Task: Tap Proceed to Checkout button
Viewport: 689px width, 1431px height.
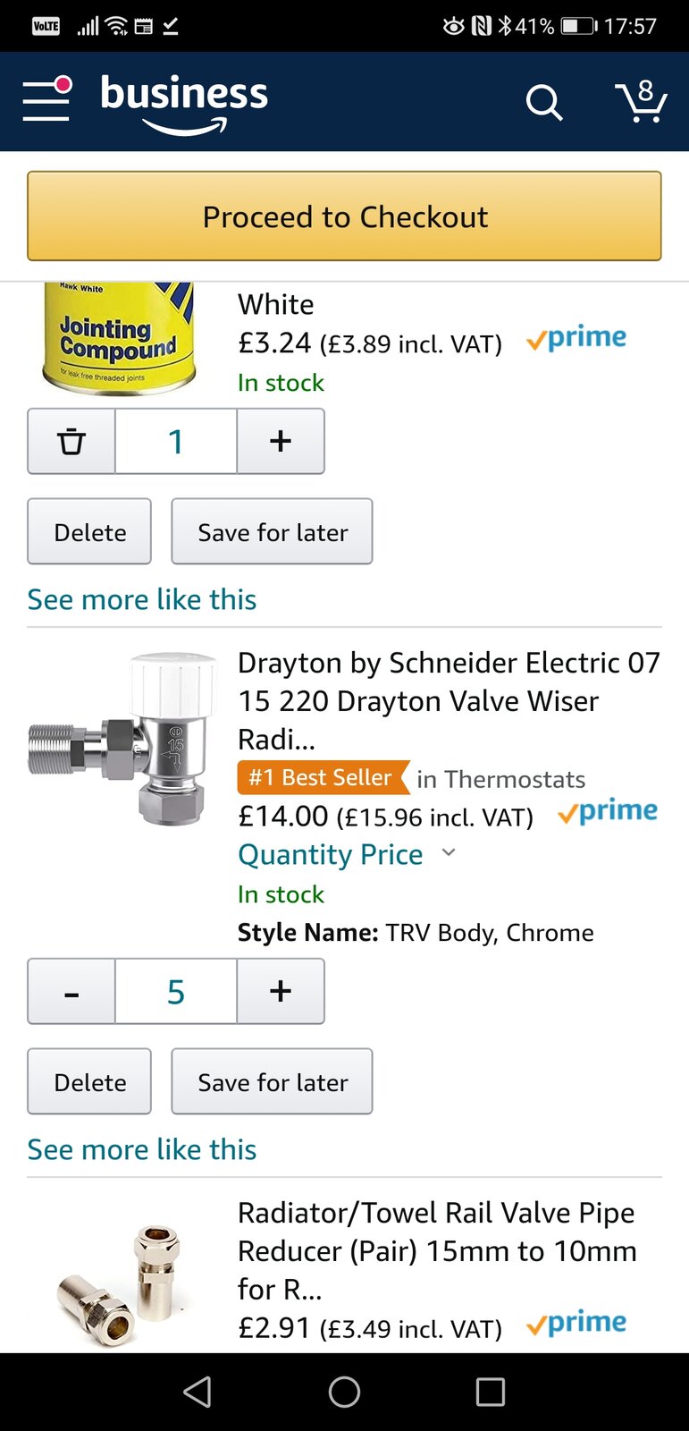Action: click(x=344, y=216)
